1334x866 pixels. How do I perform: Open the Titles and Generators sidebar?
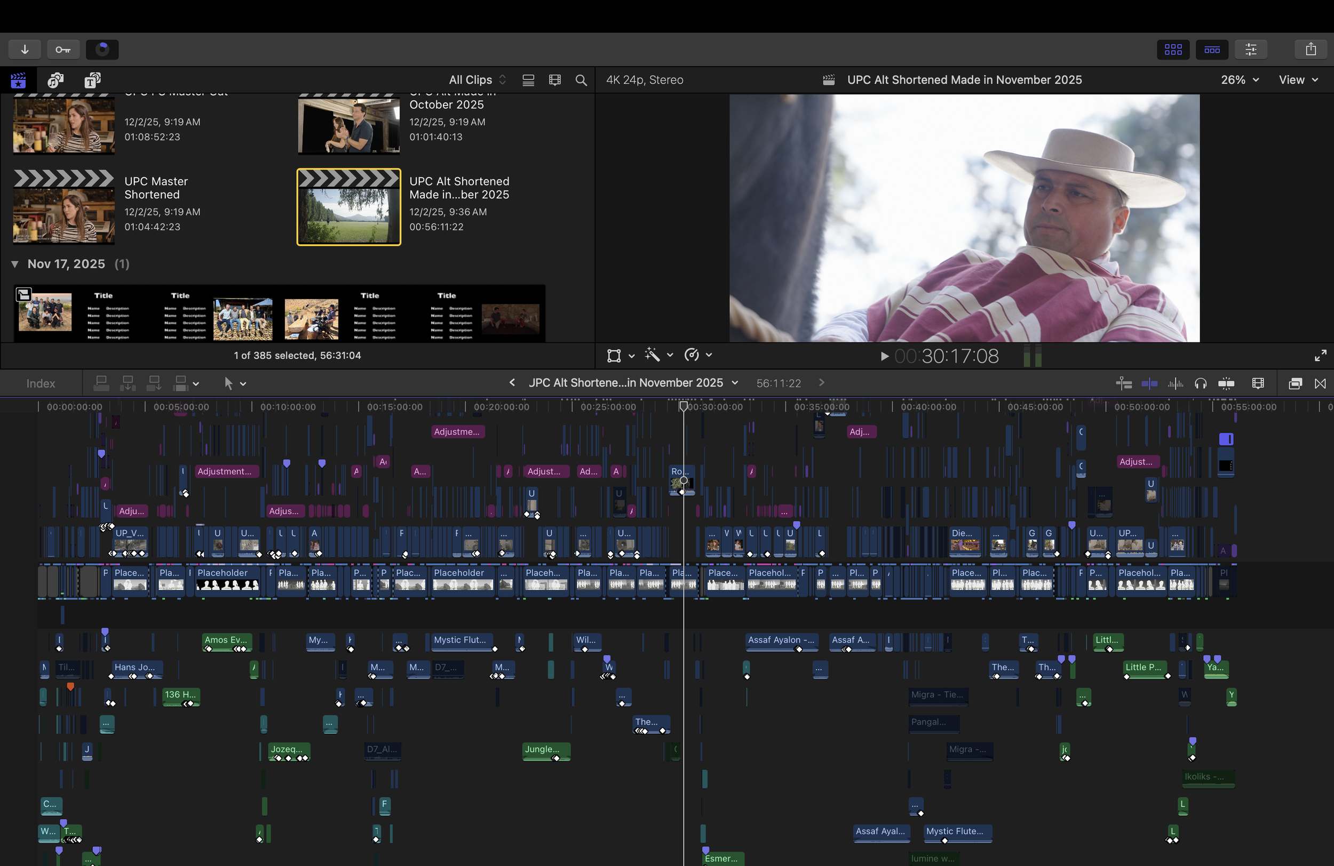pyautogui.click(x=92, y=80)
